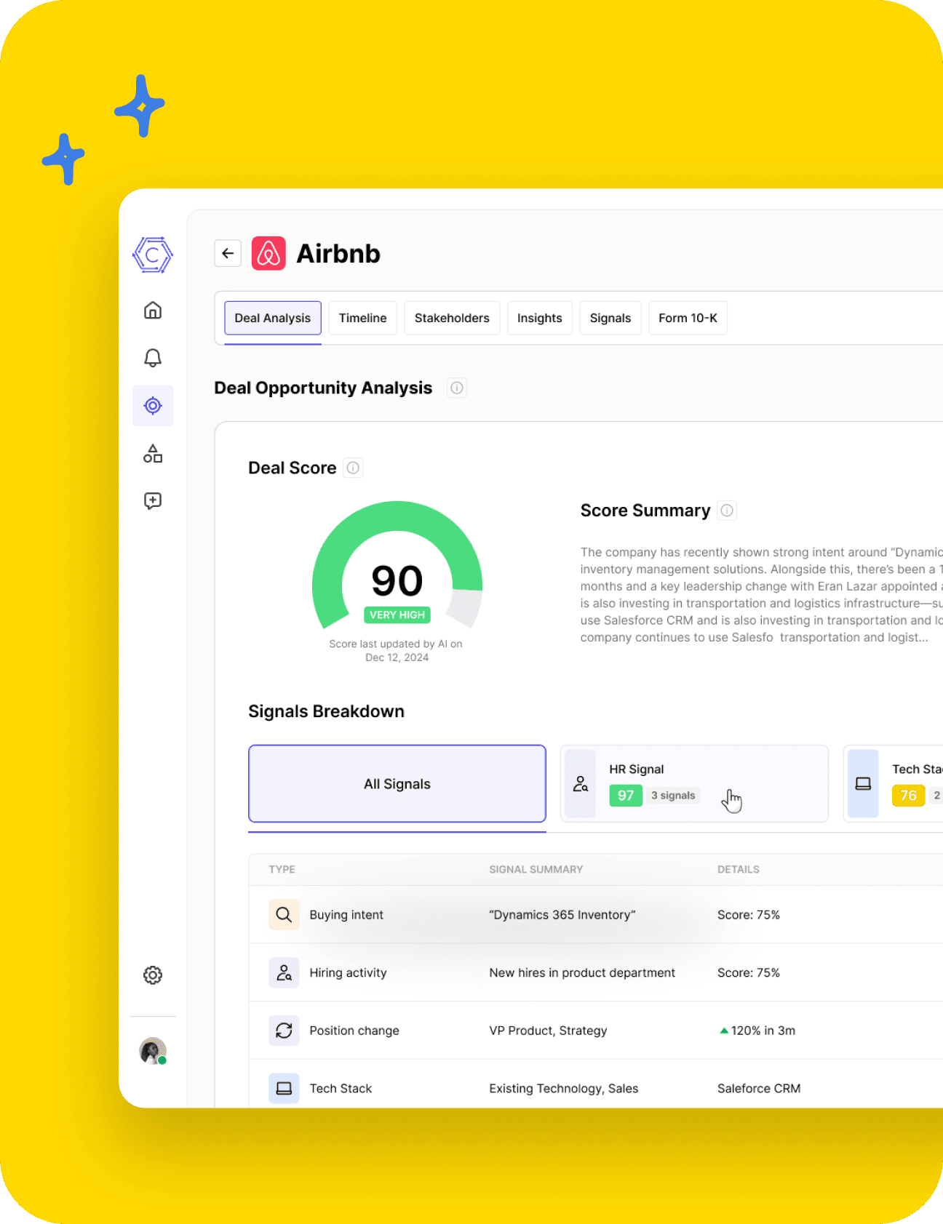This screenshot has width=943, height=1224.
Task: Click the Saleforce CRM detail
Action: point(759,1089)
